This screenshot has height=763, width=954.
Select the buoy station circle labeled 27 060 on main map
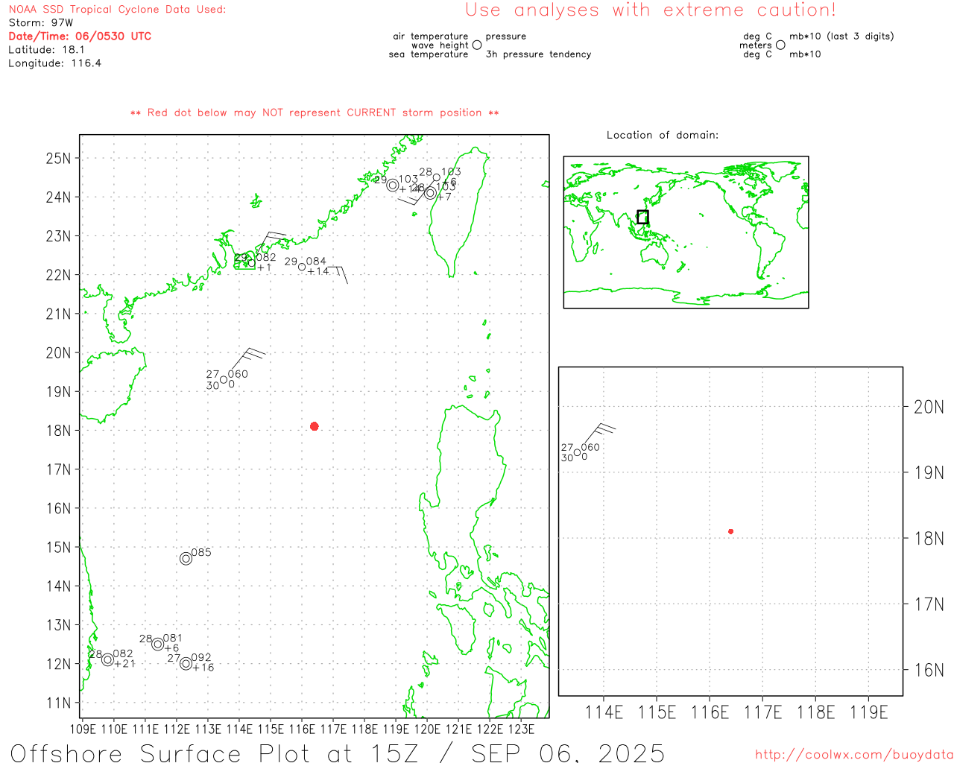click(x=224, y=380)
